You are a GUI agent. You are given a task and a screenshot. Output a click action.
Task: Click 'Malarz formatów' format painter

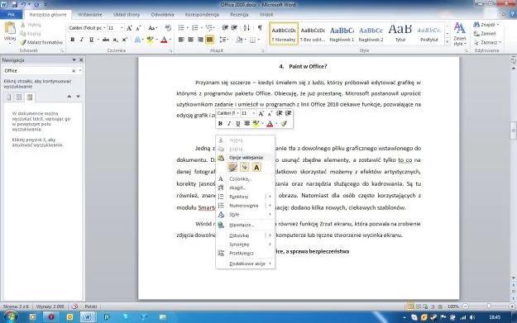(x=41, y=42)
